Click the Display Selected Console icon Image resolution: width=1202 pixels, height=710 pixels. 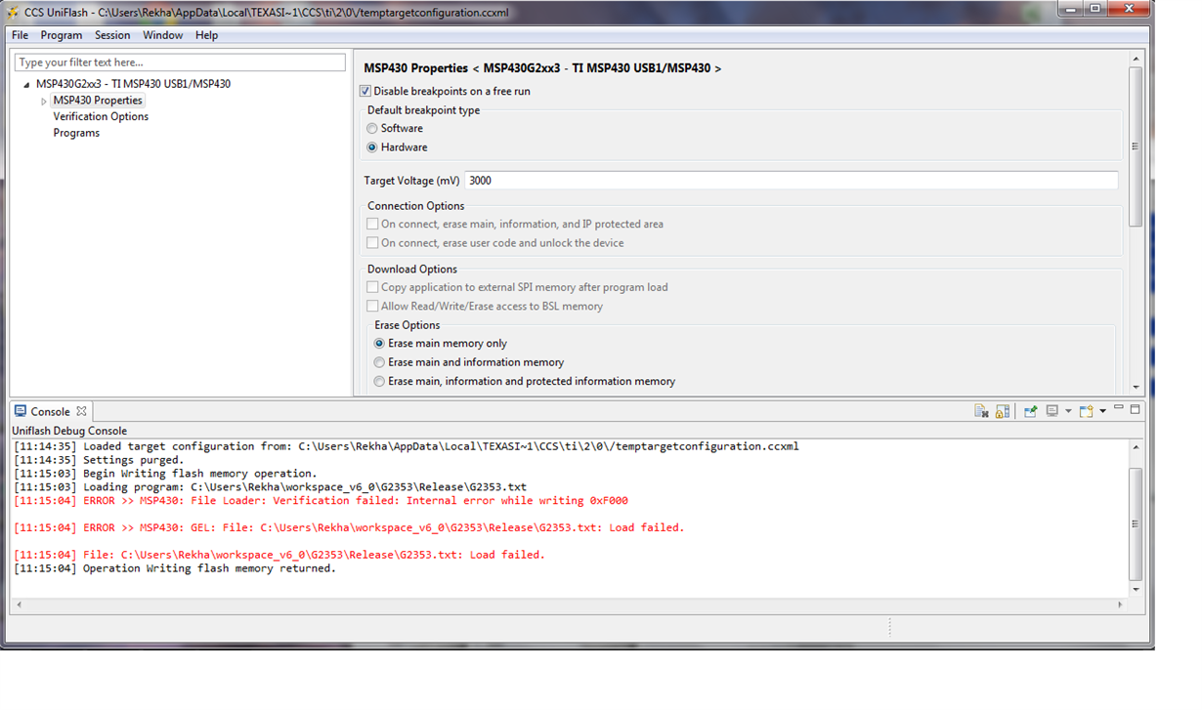coord(1052,411)
